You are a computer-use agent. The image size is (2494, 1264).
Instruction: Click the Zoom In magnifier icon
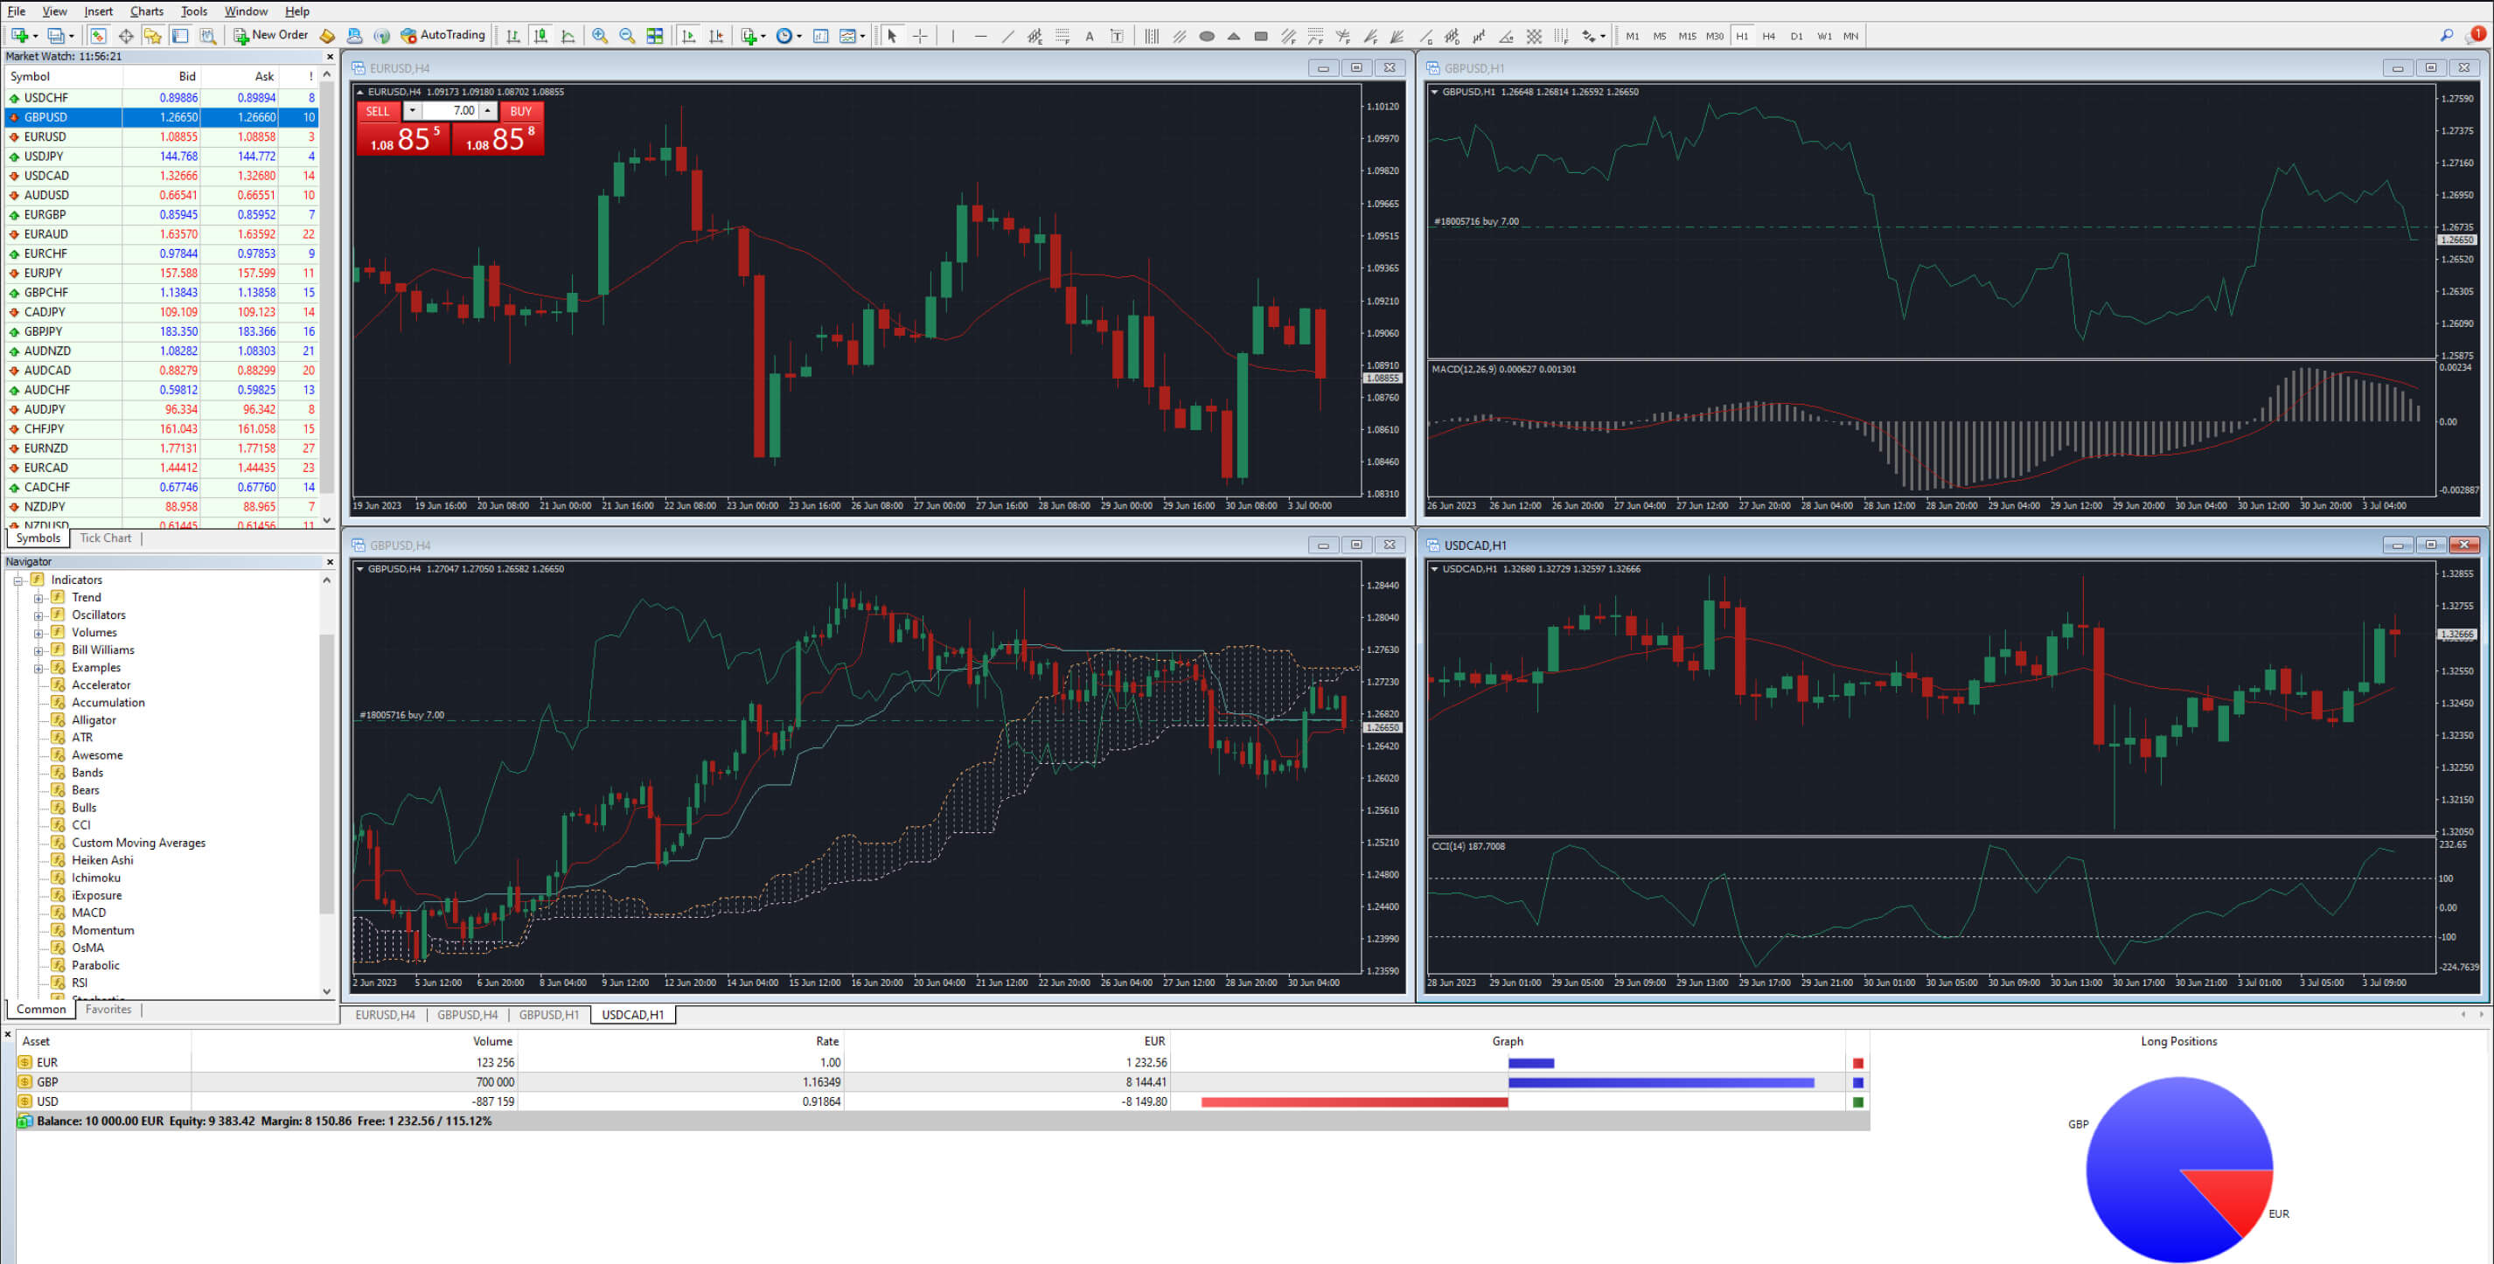click(599, 36)
